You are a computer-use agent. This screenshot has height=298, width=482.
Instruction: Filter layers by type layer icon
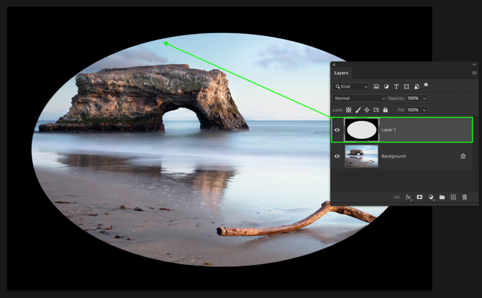(x=396, y=87)
